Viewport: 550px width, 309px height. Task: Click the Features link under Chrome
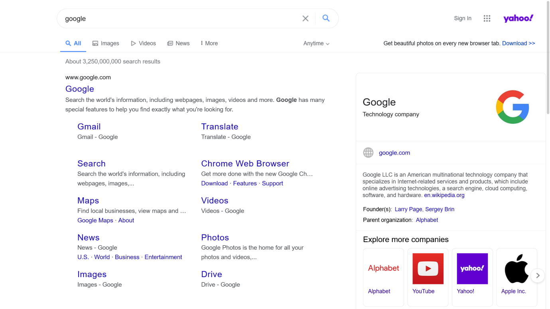click(x=245, y=184)
